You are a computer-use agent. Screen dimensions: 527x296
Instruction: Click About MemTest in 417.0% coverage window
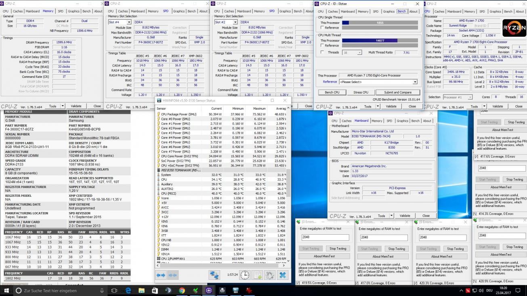tap(382, 256)
